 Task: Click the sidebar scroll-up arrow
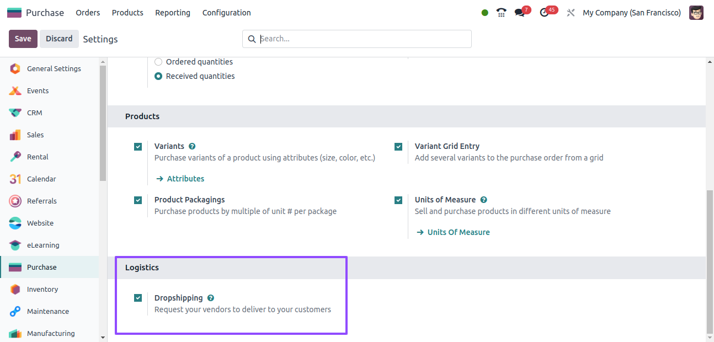coord(103,61)
